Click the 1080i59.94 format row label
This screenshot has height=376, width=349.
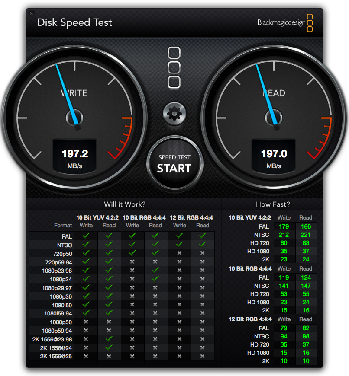click(58, 313)
